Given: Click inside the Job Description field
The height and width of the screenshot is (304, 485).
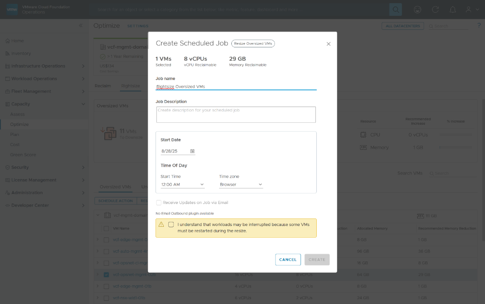Looking at the screenshot, I should tap(236, 114).
